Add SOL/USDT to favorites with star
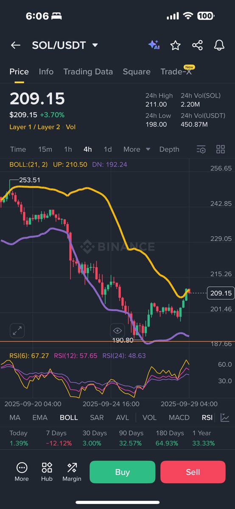This screenshot has height=509, width=235. (175, 45)
